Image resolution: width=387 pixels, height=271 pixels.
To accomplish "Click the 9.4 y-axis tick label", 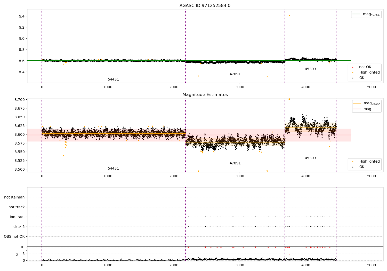I will (22, 16).
